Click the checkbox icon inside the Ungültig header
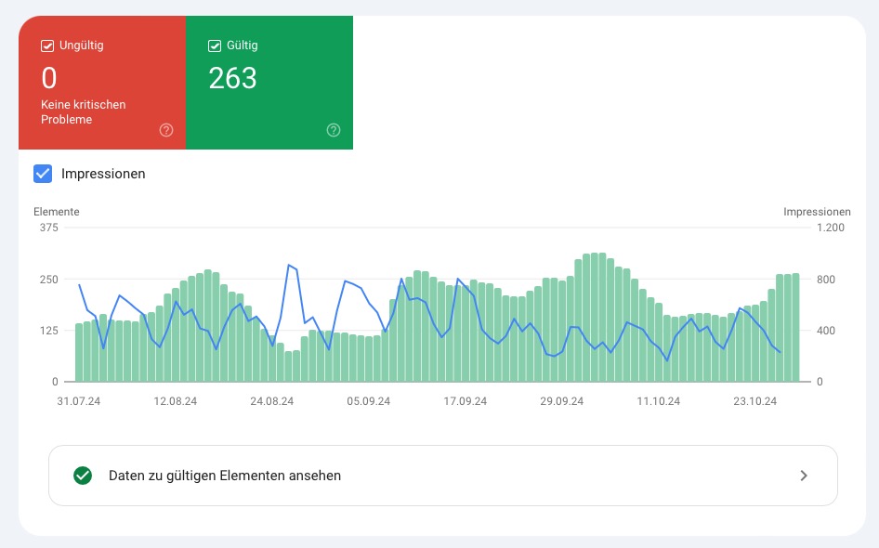The height and width of the screenshot is (548, 879). point(46,45)
